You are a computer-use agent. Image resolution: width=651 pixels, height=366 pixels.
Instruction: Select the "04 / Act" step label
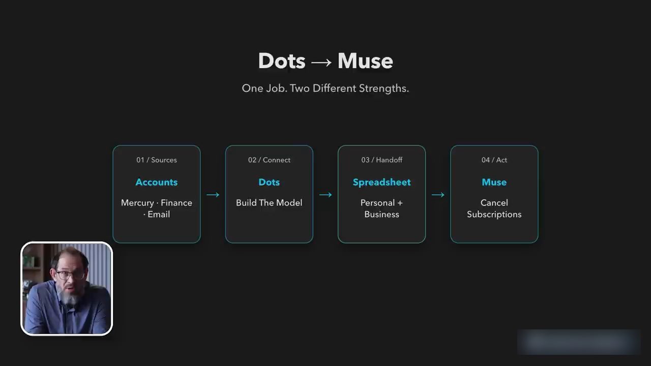point(494,160)
